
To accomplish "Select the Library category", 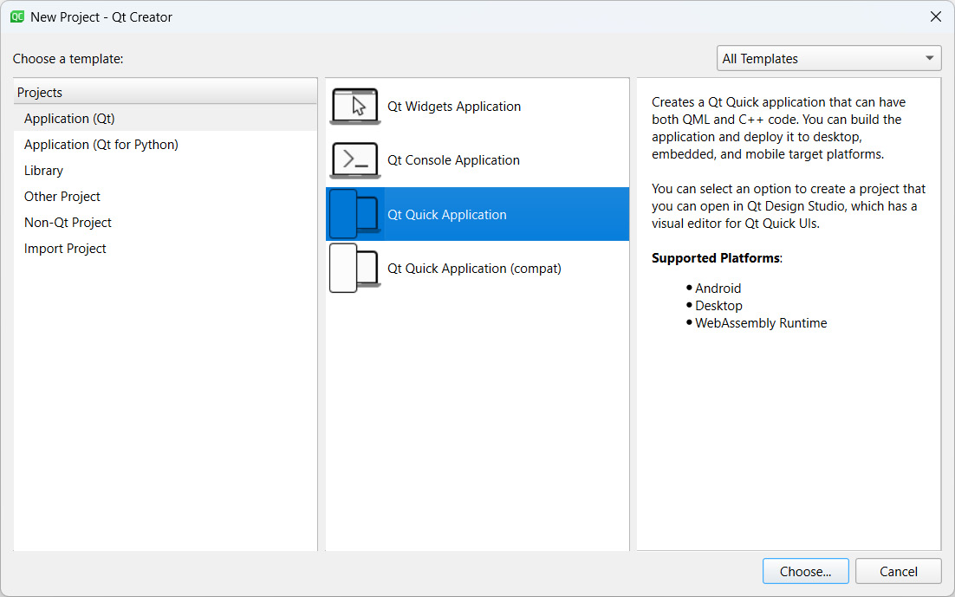I will pos(165,171).
